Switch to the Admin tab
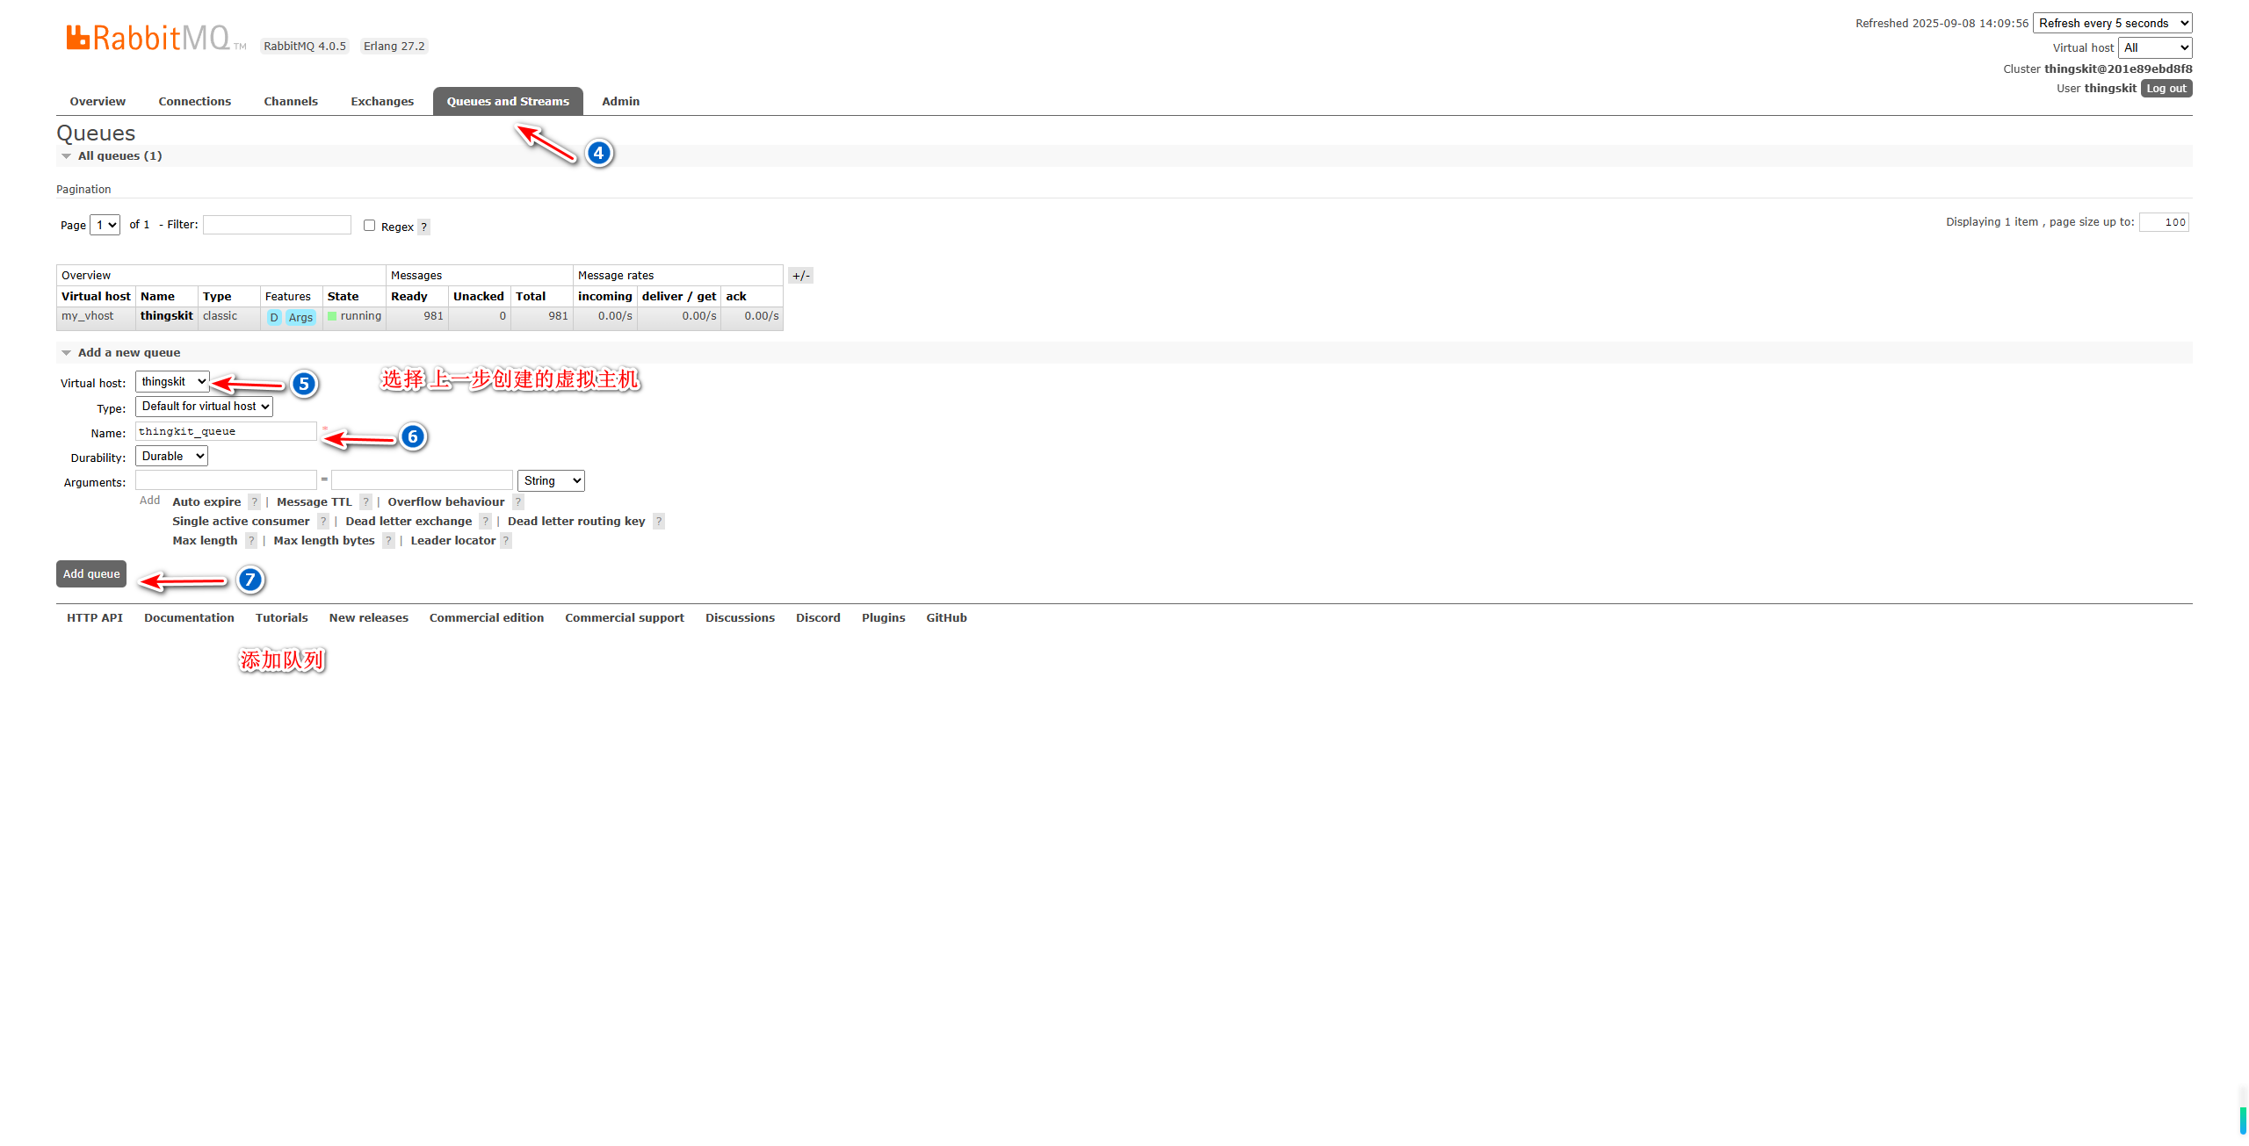Viewport: 2249px width, 1146px height. coord(620,102)
